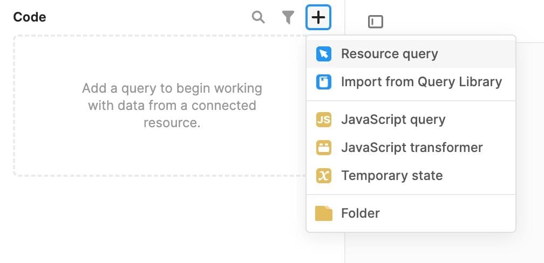Viewport: 544px width, 263px height.
Task: Click the yellow Temporary state variable icon
Action: (323, 176)
